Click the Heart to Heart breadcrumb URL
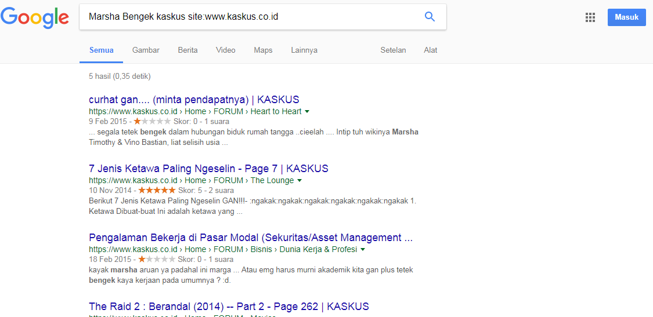 coord(195,111)
